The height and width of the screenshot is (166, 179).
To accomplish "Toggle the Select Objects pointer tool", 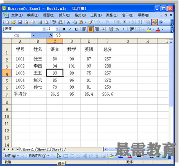I will pos(23,156).
